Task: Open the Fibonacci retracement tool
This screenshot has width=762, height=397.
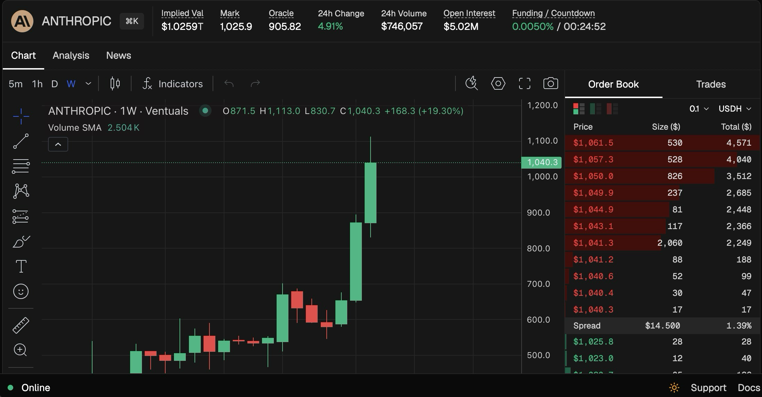Action: pyautogui.click(x=21, y=166)
